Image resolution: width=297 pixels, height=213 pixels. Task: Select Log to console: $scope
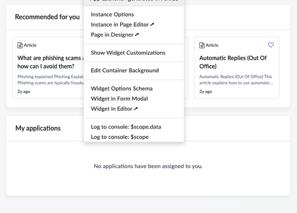click(120, 137)
